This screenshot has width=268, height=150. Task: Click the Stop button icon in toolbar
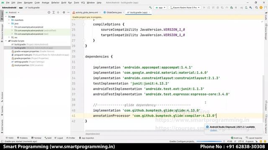(236, 7)
